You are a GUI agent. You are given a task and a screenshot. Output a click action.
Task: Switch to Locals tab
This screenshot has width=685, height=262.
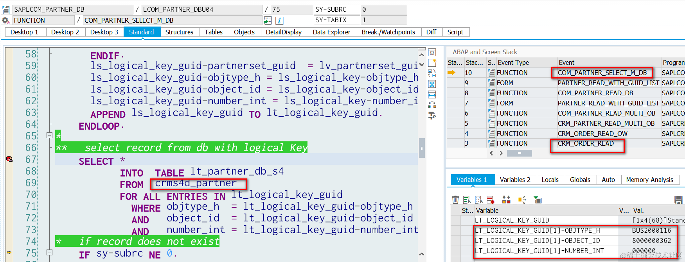550,180
